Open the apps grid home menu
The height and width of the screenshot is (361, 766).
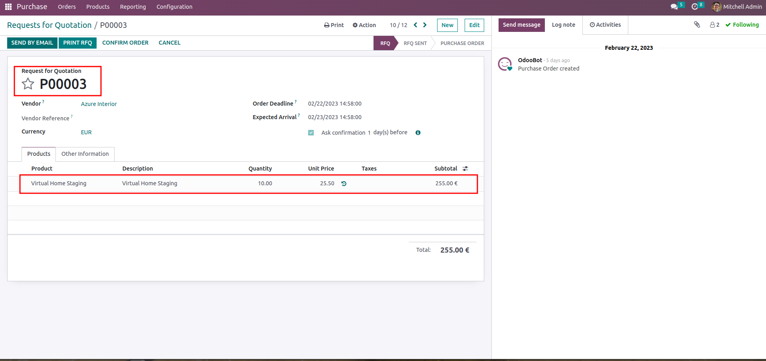[8, 7]
